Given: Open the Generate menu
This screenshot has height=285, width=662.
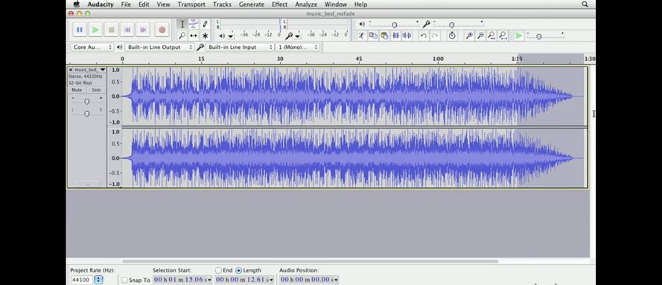Looking at the screenshot, I should coord(252,4).
